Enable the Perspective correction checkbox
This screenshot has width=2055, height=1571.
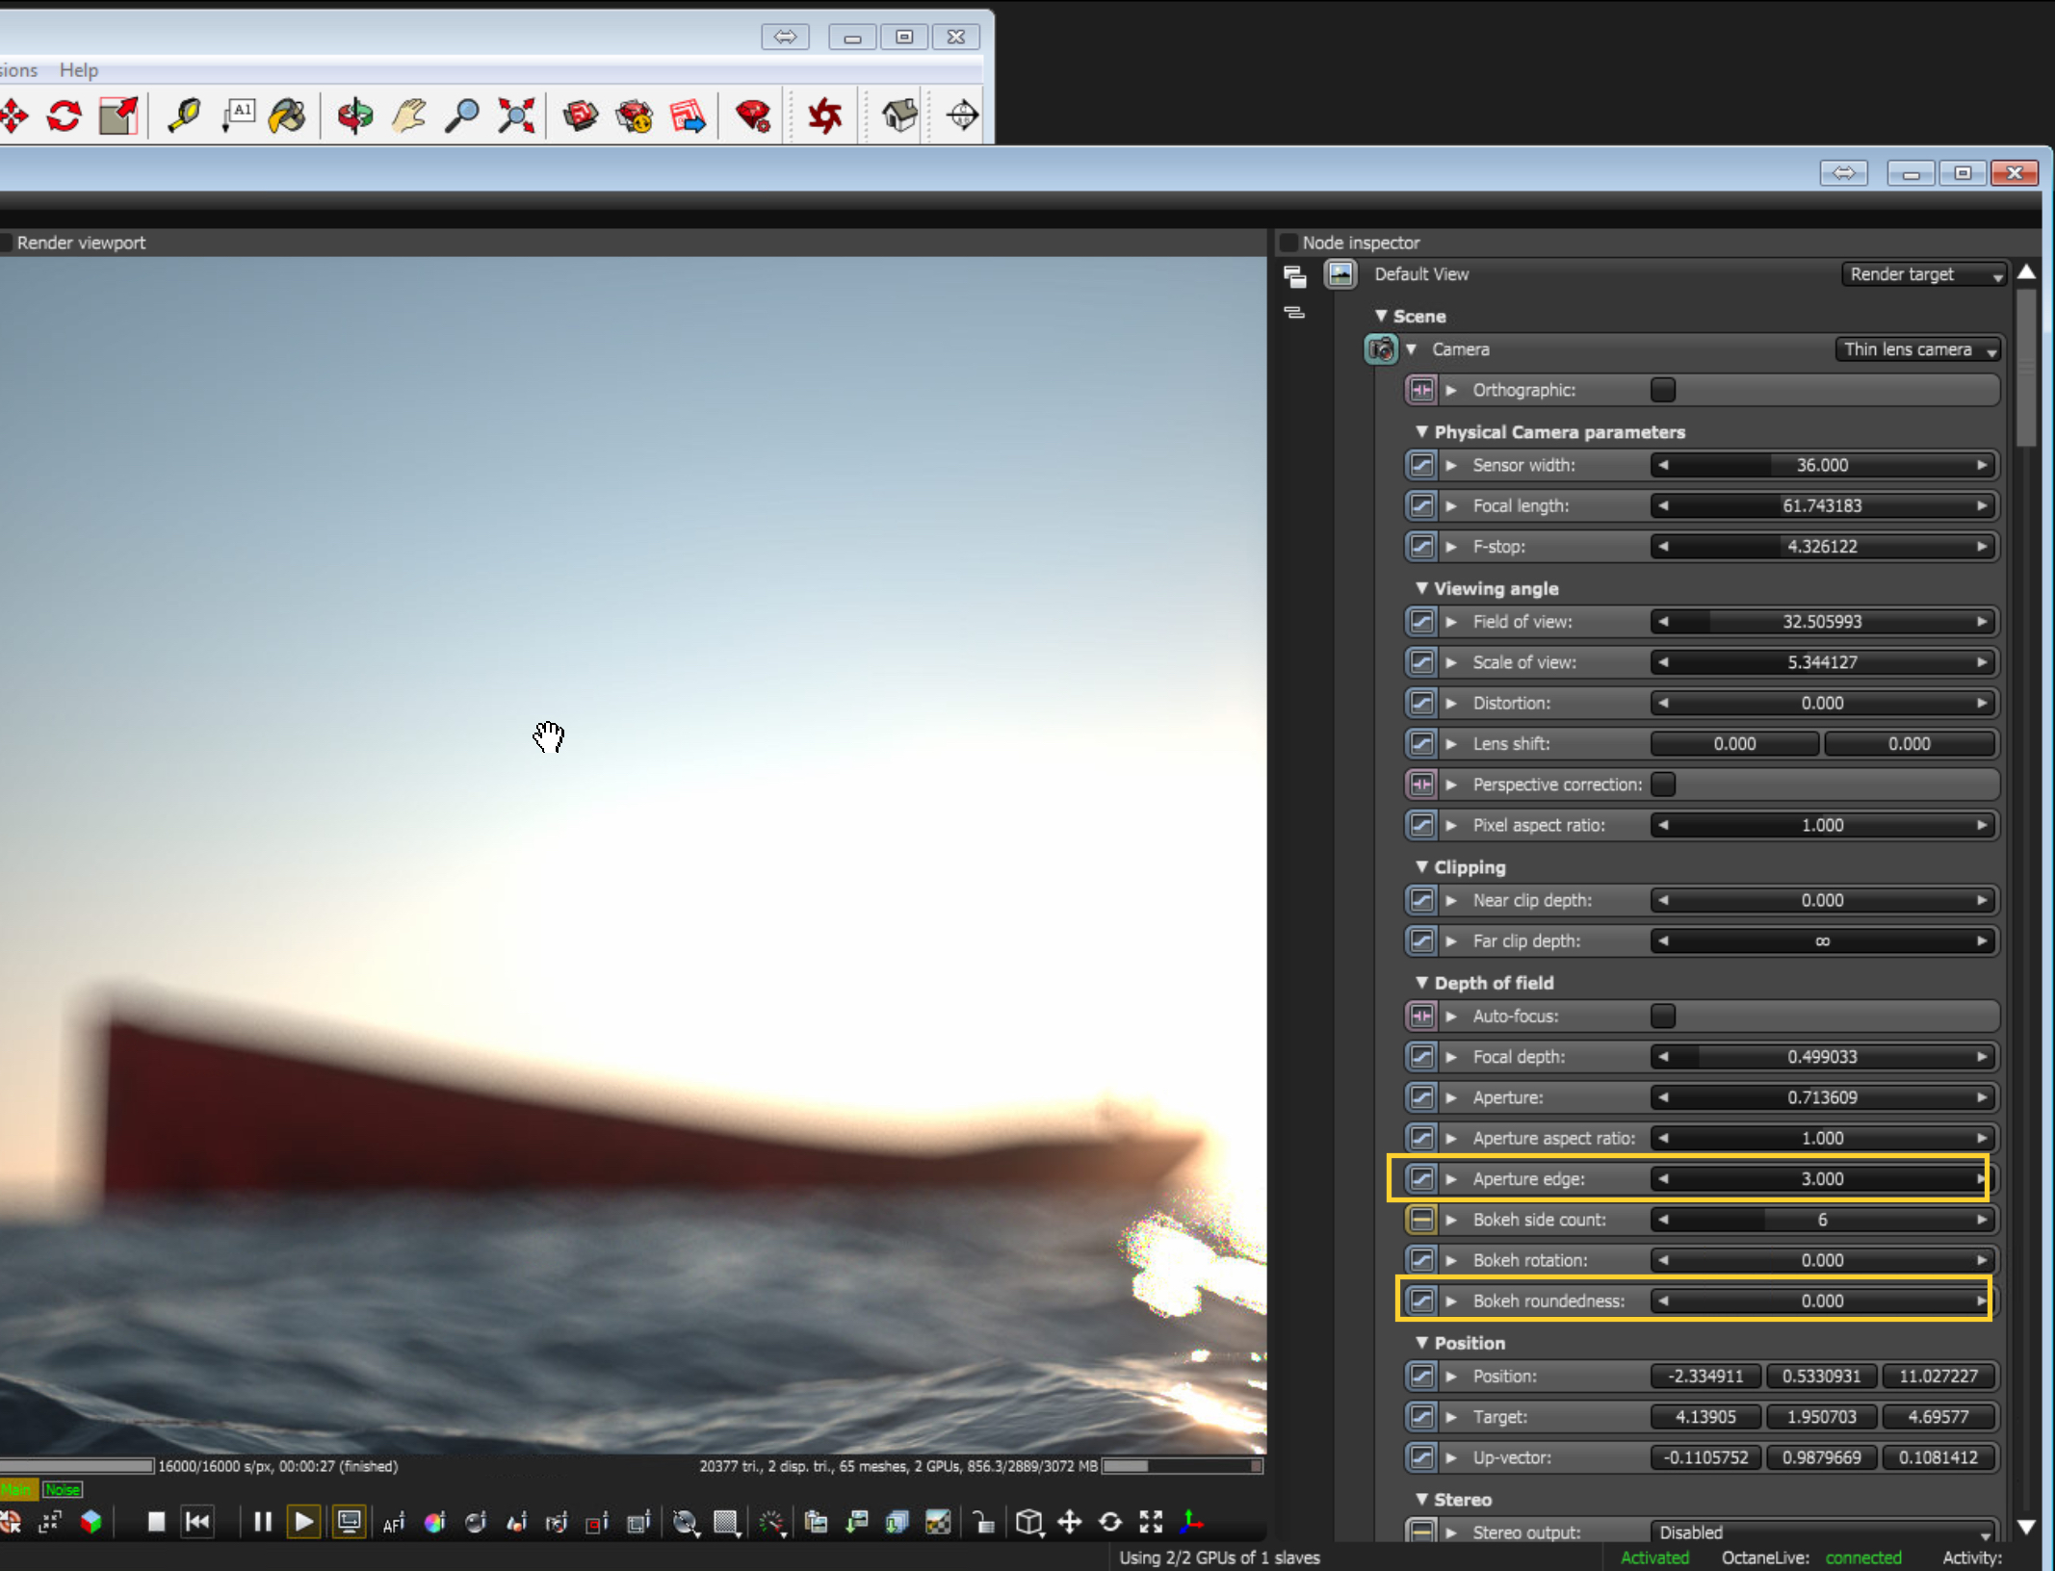pos(1662,785)
